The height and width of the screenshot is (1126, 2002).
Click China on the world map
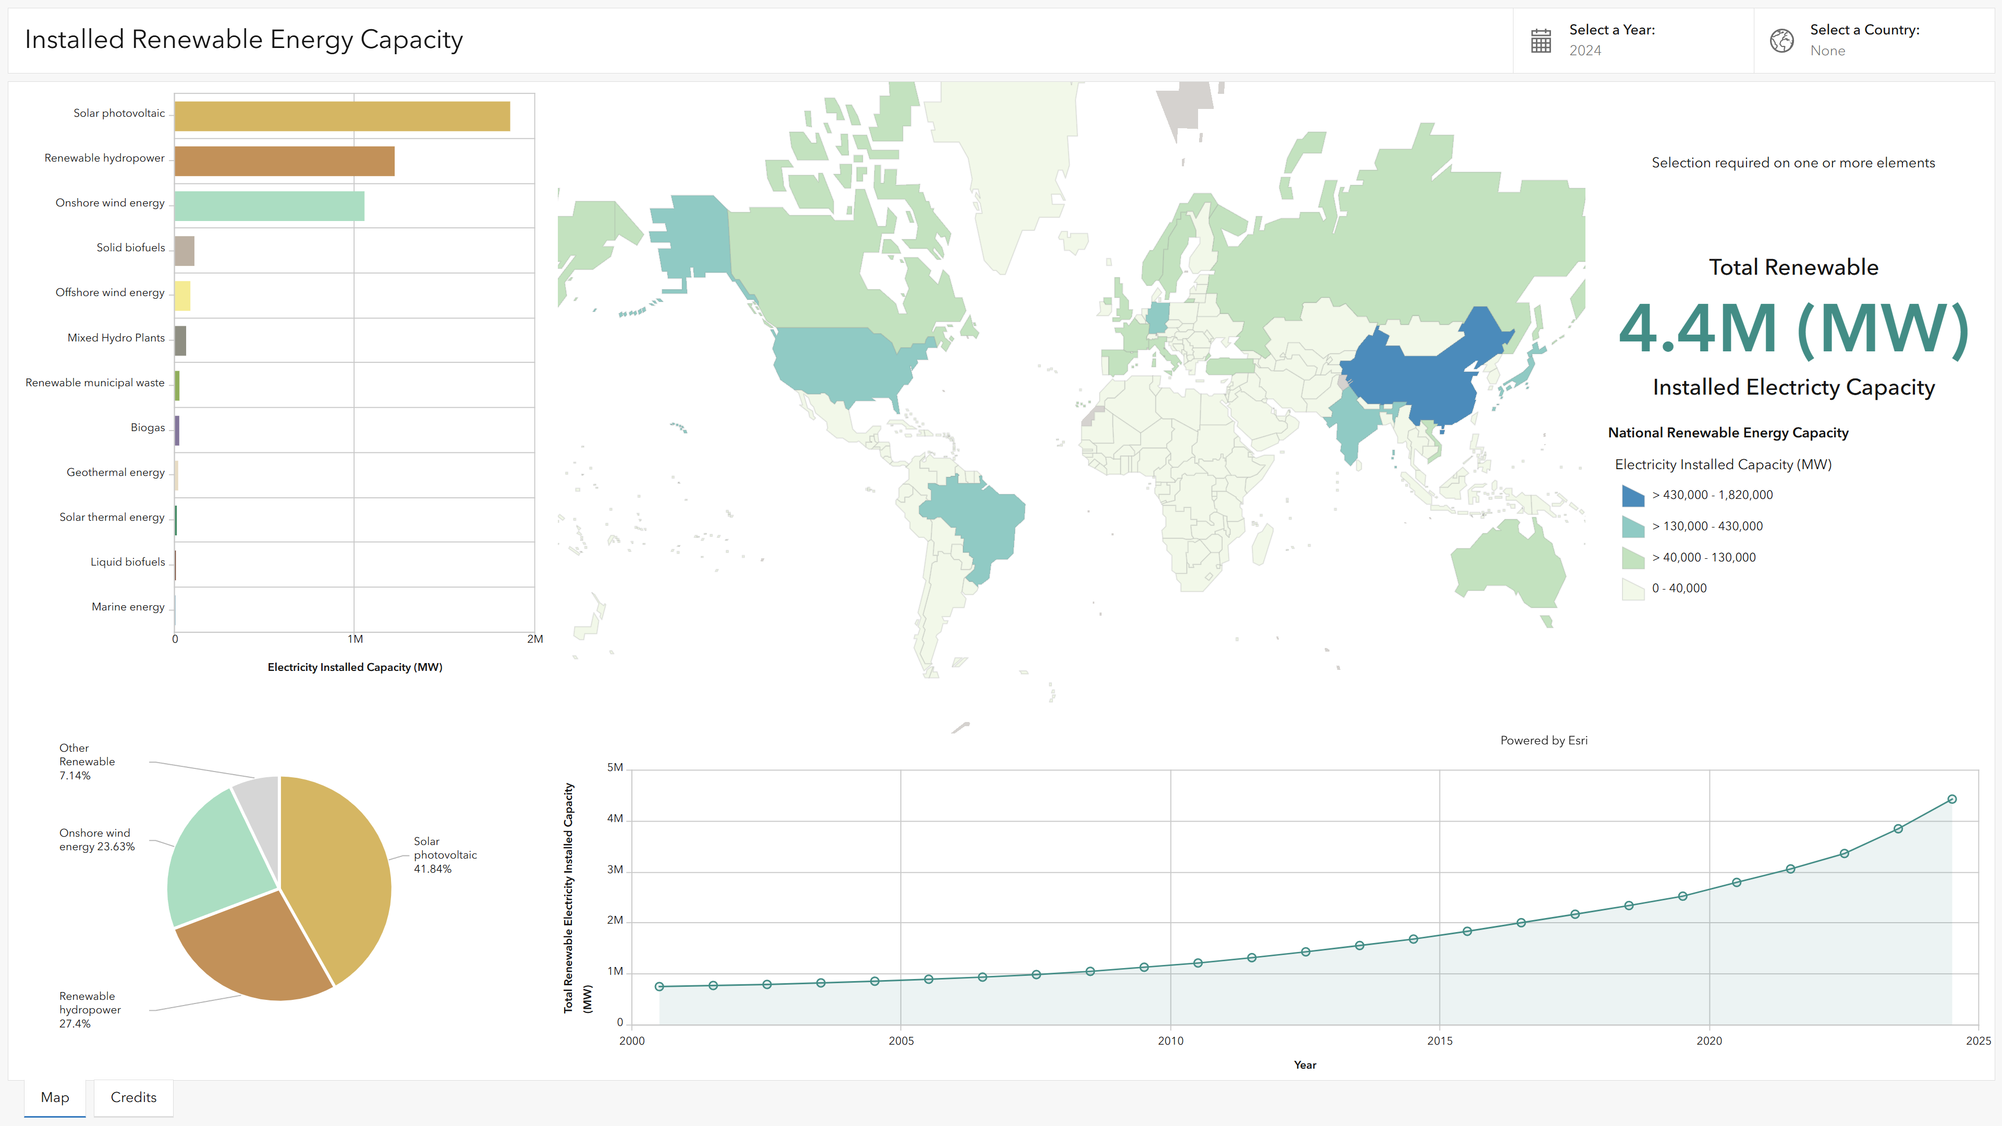tap(1422, 381)
